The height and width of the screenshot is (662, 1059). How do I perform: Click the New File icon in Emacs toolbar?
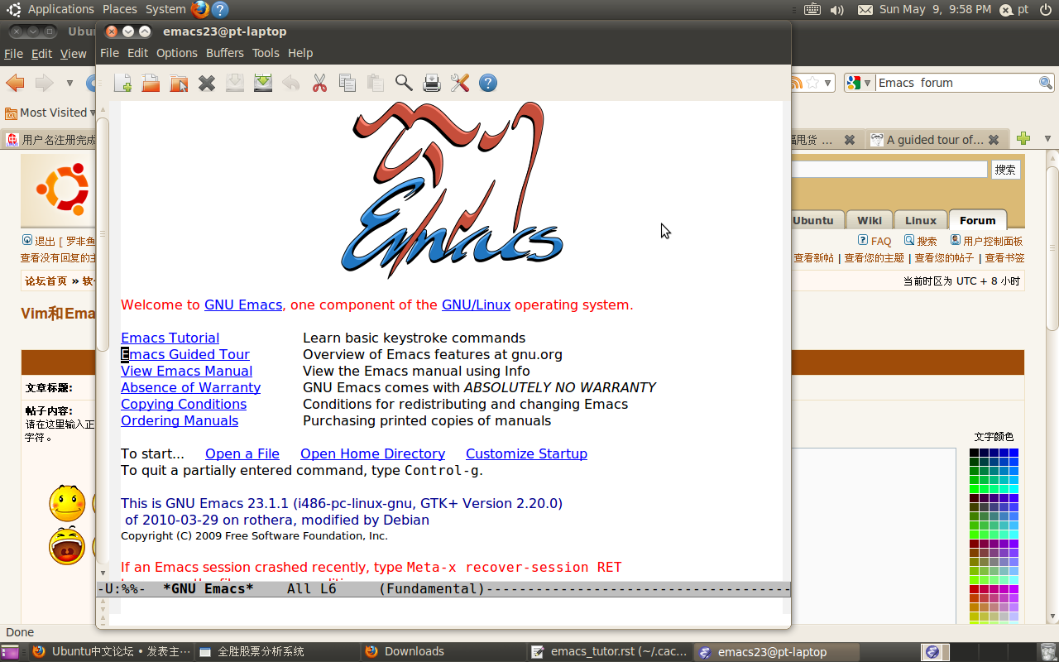(122, 83)
